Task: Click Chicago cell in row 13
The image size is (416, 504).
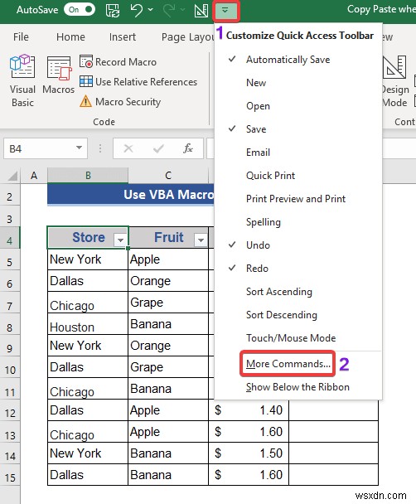Action: (88, 432)
